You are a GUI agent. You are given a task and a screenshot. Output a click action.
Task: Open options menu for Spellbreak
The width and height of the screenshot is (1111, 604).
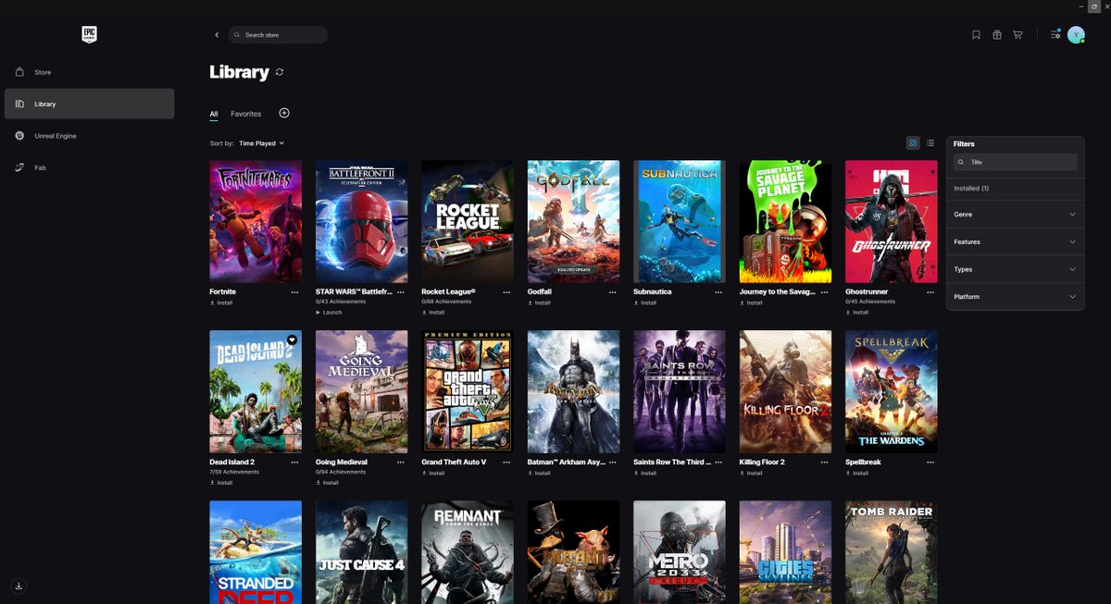coord(930,462)
